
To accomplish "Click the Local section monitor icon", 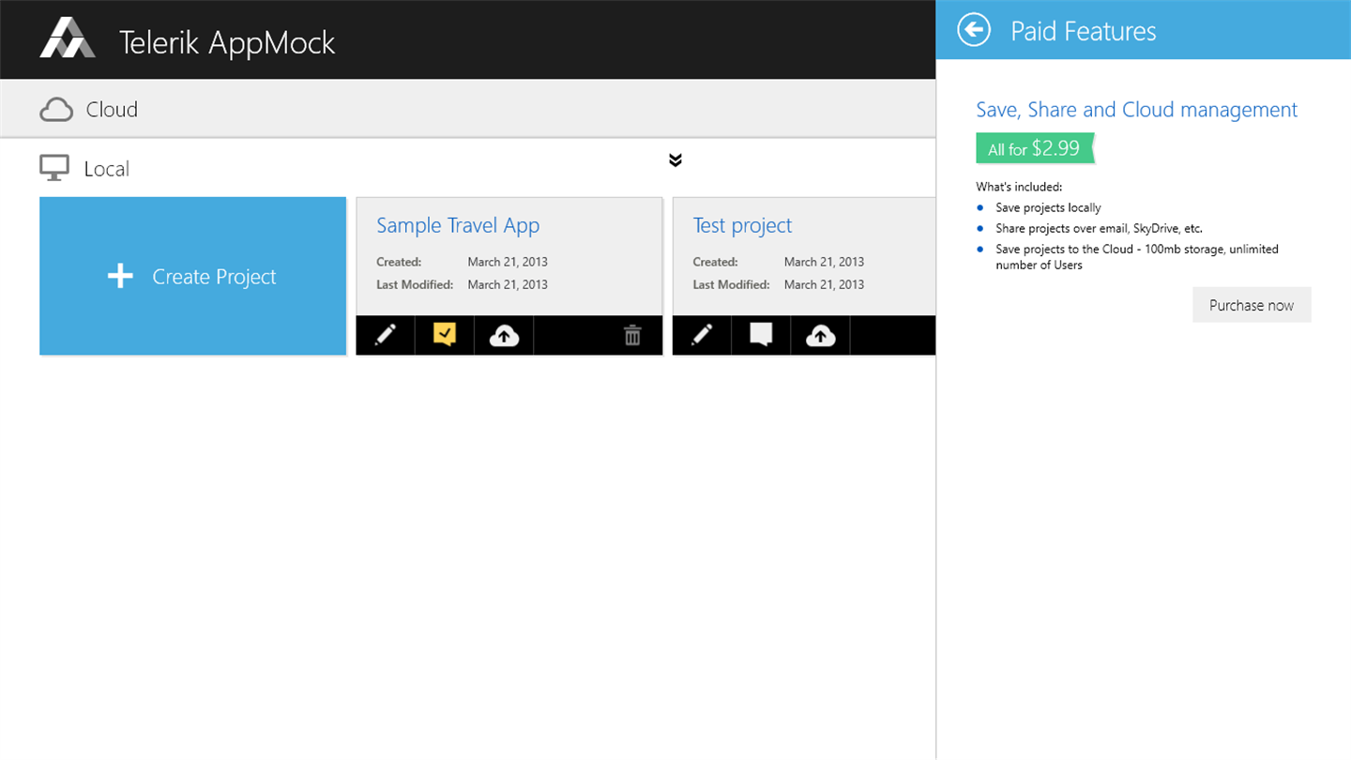I will [54, 169].
